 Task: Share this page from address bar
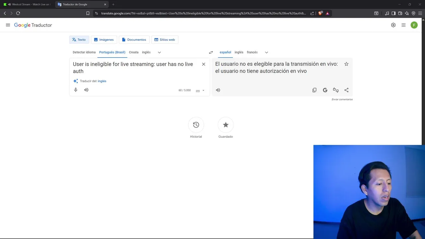coord(312,13)
